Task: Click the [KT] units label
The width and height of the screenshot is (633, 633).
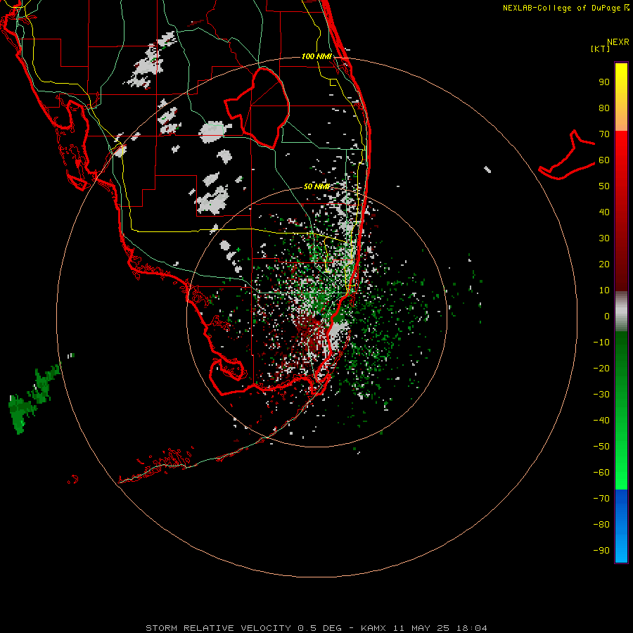Action: point(601,49)
